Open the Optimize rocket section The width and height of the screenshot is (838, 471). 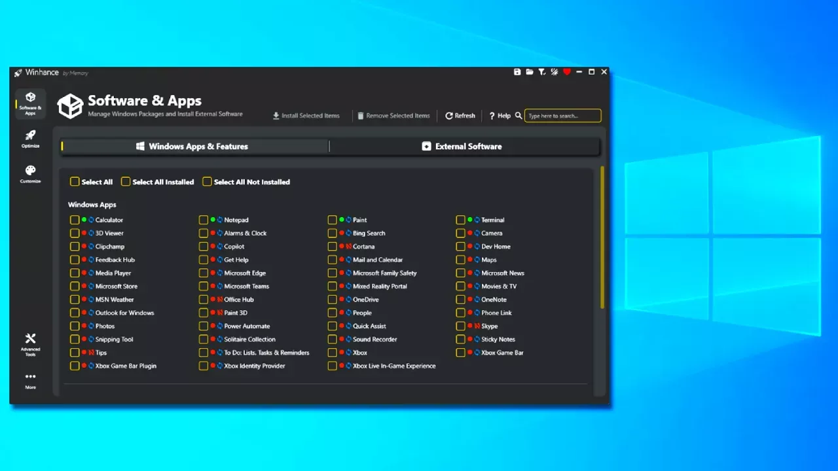click(30, 139)
